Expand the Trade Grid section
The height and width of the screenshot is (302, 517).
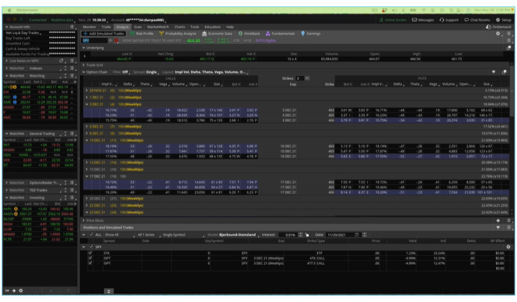[x=83, y=65]
